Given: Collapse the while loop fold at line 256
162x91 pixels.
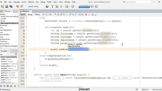Looking at the screenshot, I should [26, 27].
